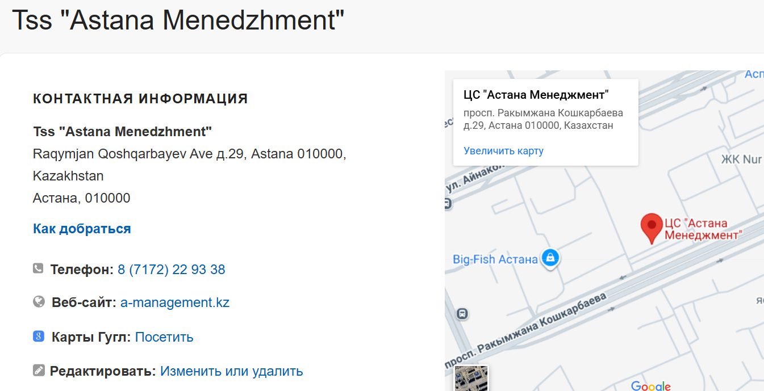Click the Big-Fish Астана shopping bag marker
The width and height of the screenshot is (764, 391).
click(550, 259)
